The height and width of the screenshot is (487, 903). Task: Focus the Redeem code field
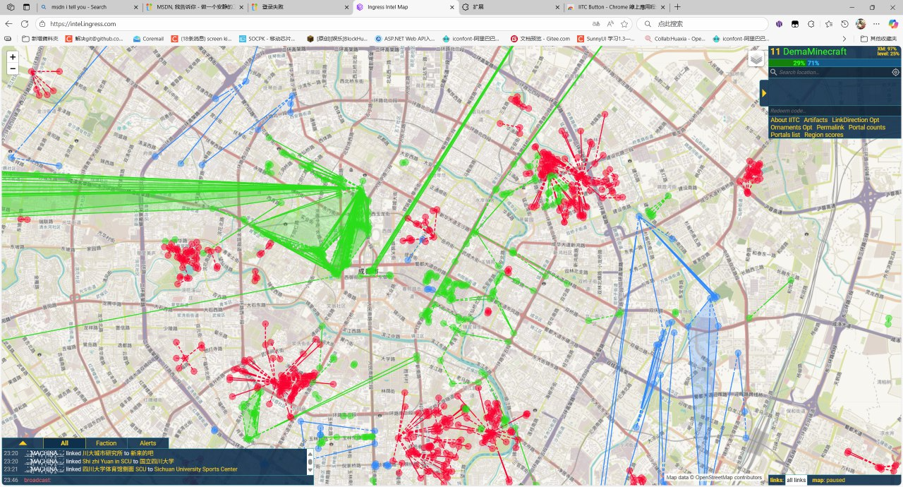835,111
